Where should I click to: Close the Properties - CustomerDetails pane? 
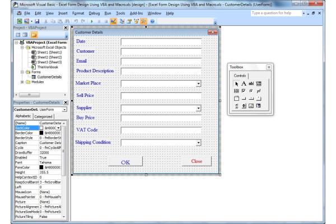[x=66, y=102]
